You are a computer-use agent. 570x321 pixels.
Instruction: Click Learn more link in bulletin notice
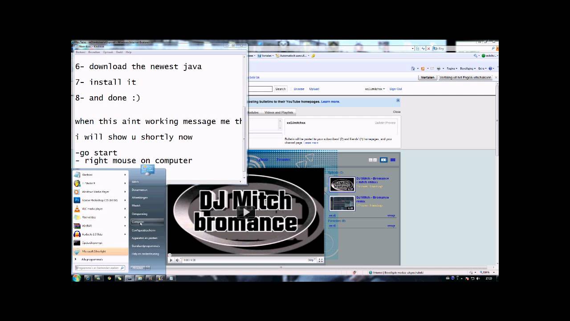click(330, 102)
